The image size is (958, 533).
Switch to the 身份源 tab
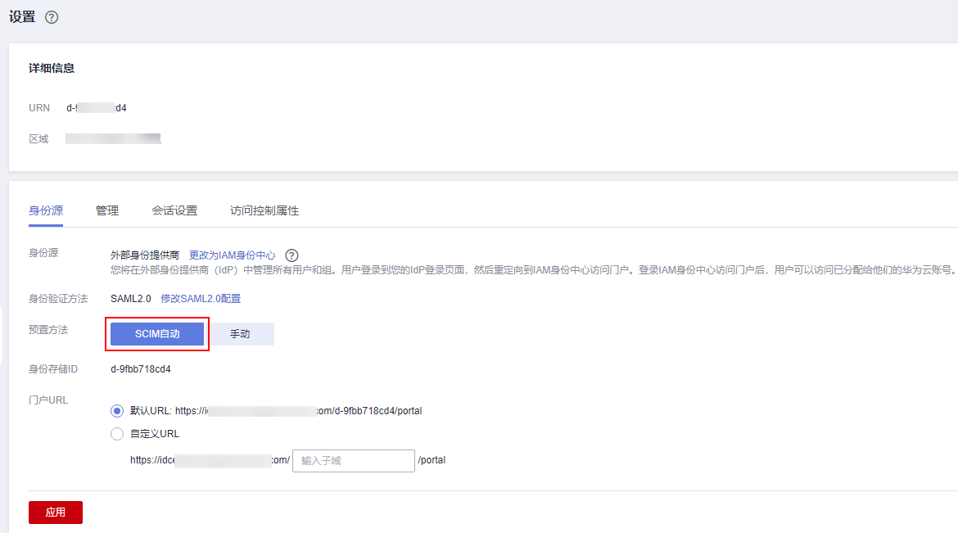(x=46, y=211)
